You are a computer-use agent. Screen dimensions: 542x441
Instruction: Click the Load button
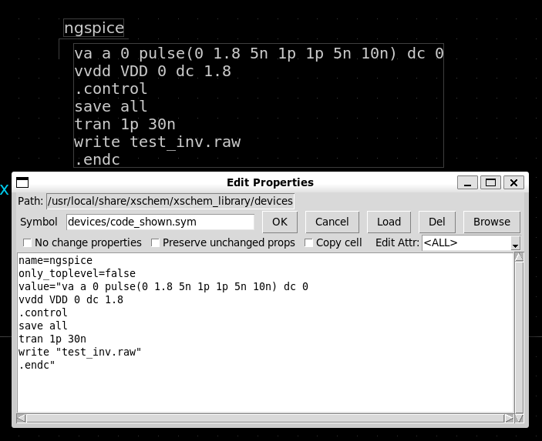click(389, 222)
